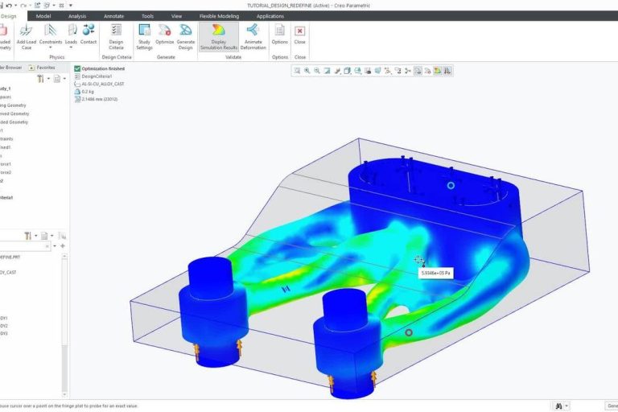Open Study Settings
This screenshot has height=412, width=618.
(x=145, y=35)
